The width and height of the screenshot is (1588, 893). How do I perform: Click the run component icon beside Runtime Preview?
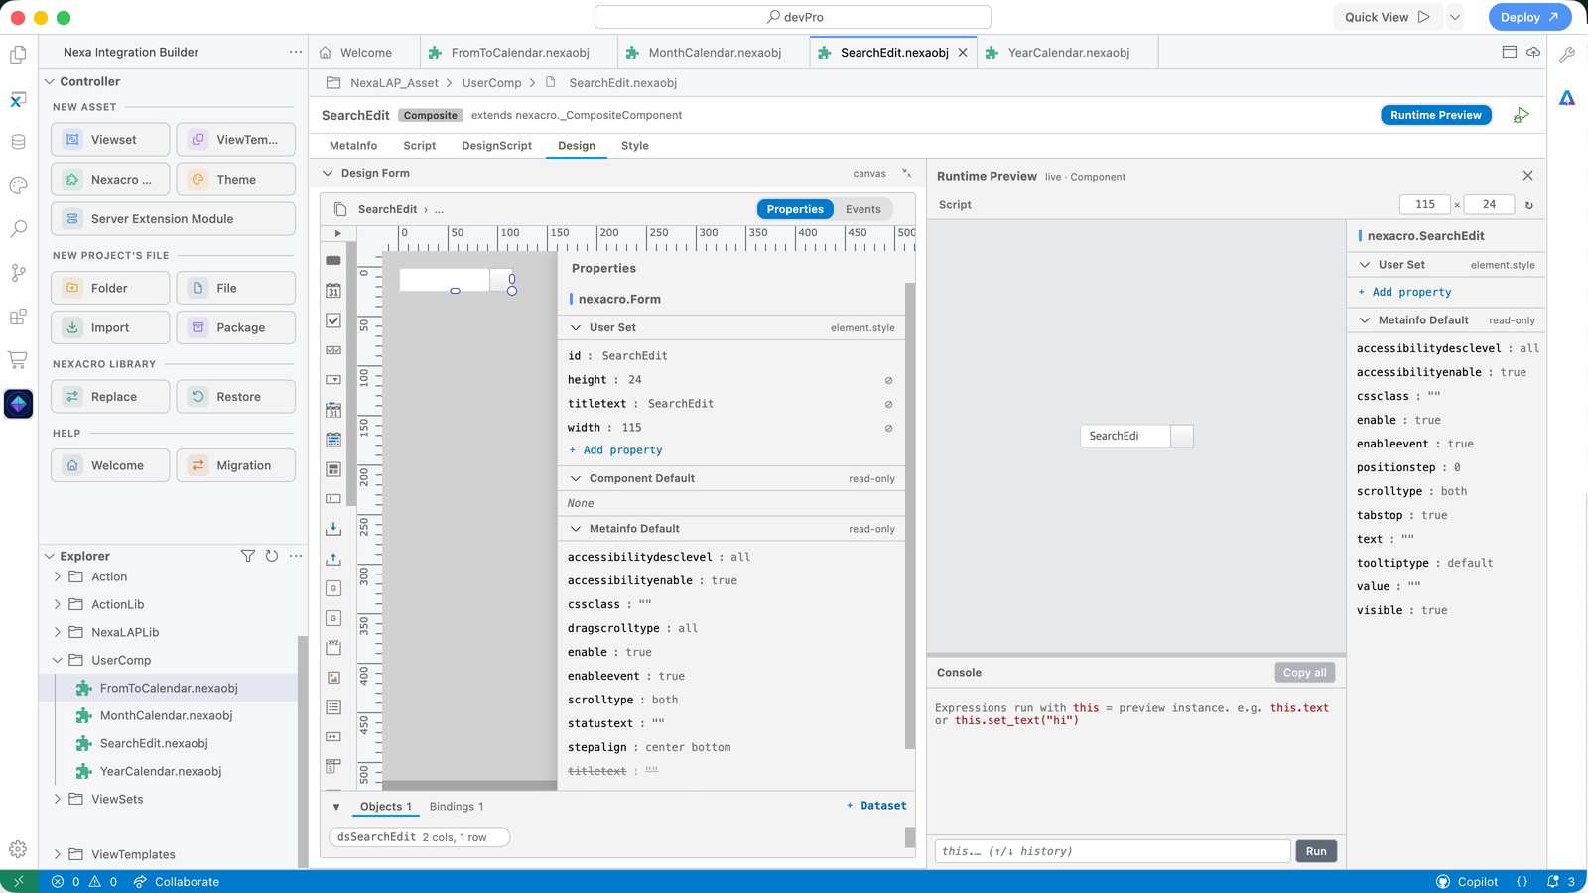point(1522,115)
